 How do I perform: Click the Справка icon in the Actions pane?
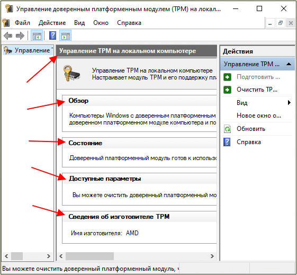(227, 142)
